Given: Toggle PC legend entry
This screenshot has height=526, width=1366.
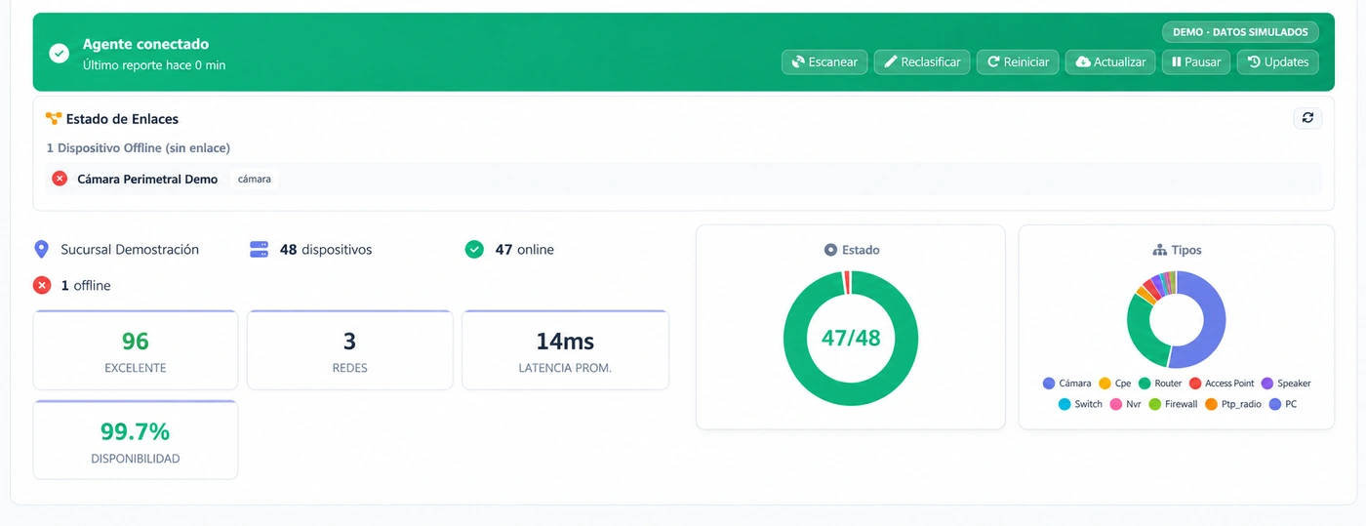Looking at the screenshot, I should coord(1283,404).
